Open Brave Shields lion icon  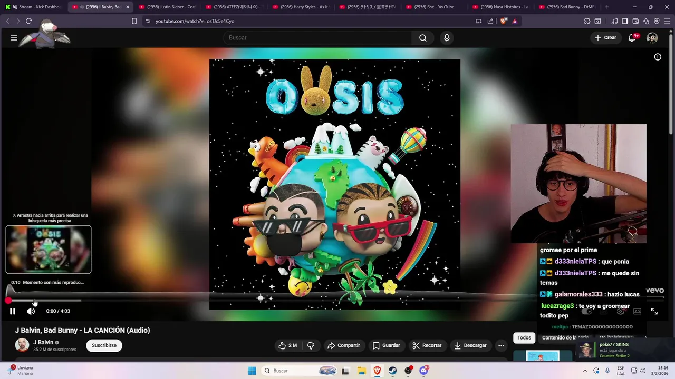click(x=504, y=21)
